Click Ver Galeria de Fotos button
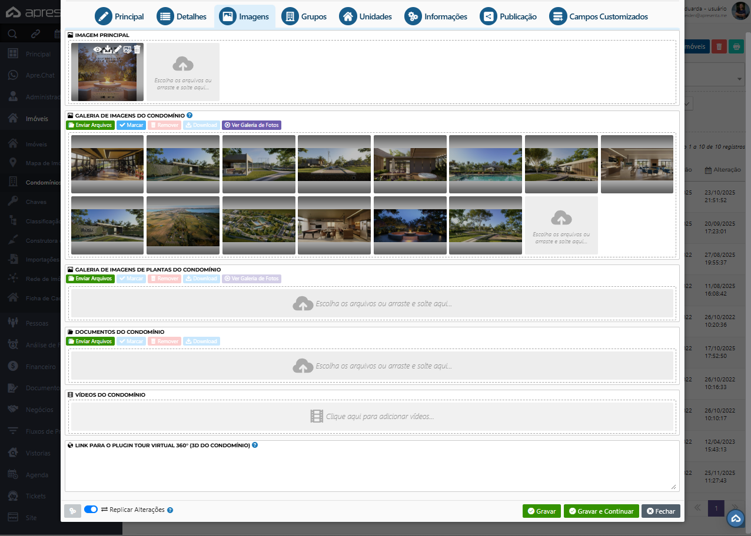Image resolution: width=751 pixels, height=536 pixels. click(x=251, y=125)
